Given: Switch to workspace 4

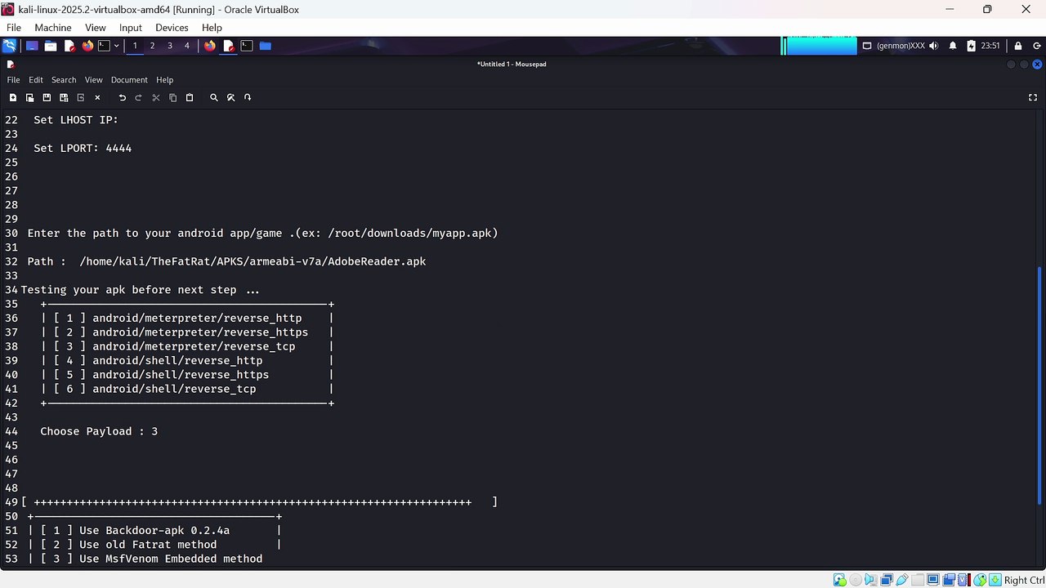Looking at the screenshot, I should pyautogui.click(x=187, y=46).
